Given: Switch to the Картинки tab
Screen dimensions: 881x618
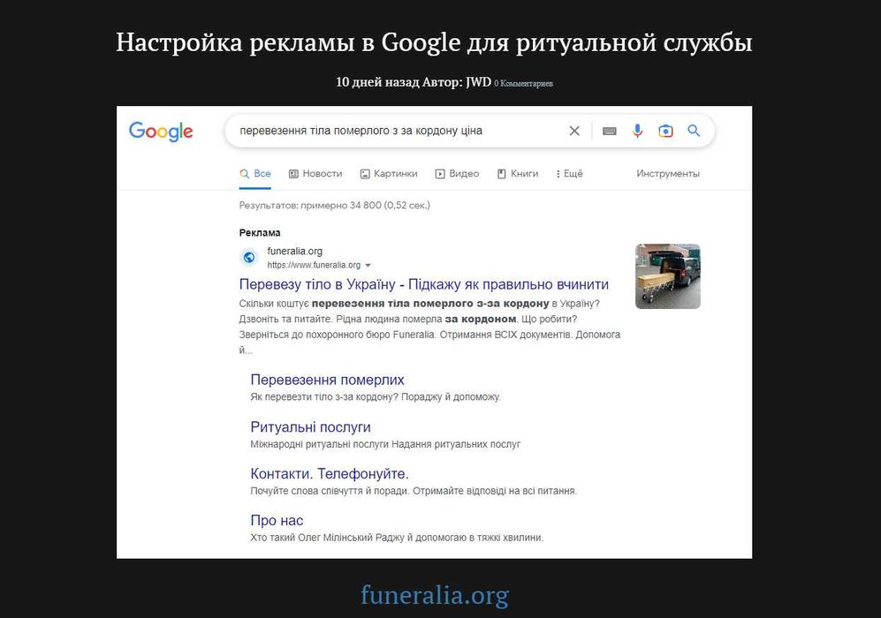Looking at the screenshot, I should [389, 173].
